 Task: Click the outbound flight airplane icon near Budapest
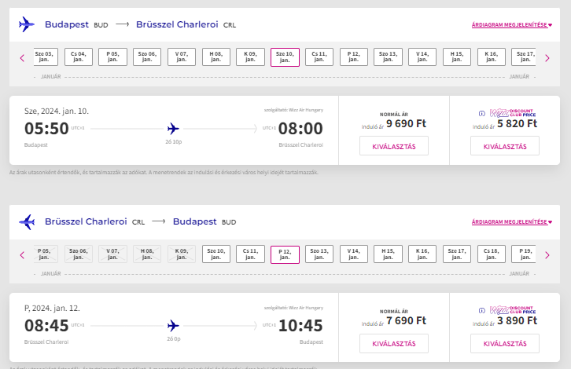pyautogui.click(x=27, y=24)
